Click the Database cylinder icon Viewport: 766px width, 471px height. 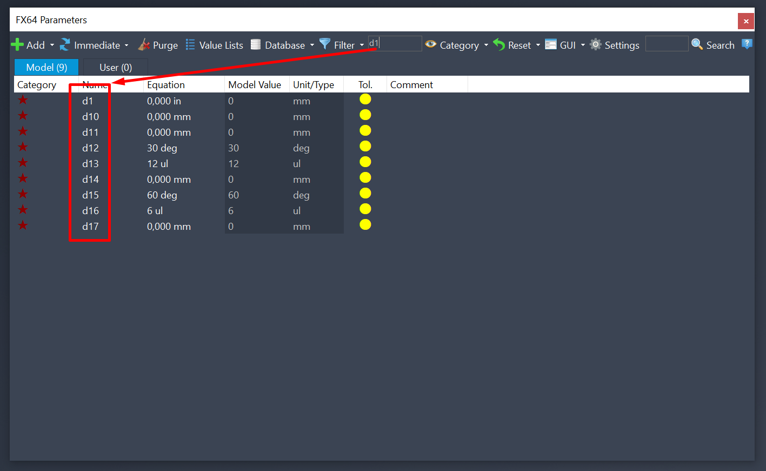[x=256, y=44]
